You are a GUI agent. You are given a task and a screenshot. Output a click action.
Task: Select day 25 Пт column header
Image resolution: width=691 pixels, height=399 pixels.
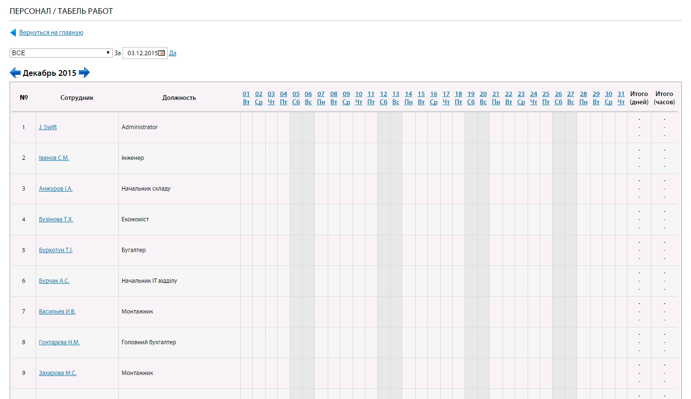546,98
